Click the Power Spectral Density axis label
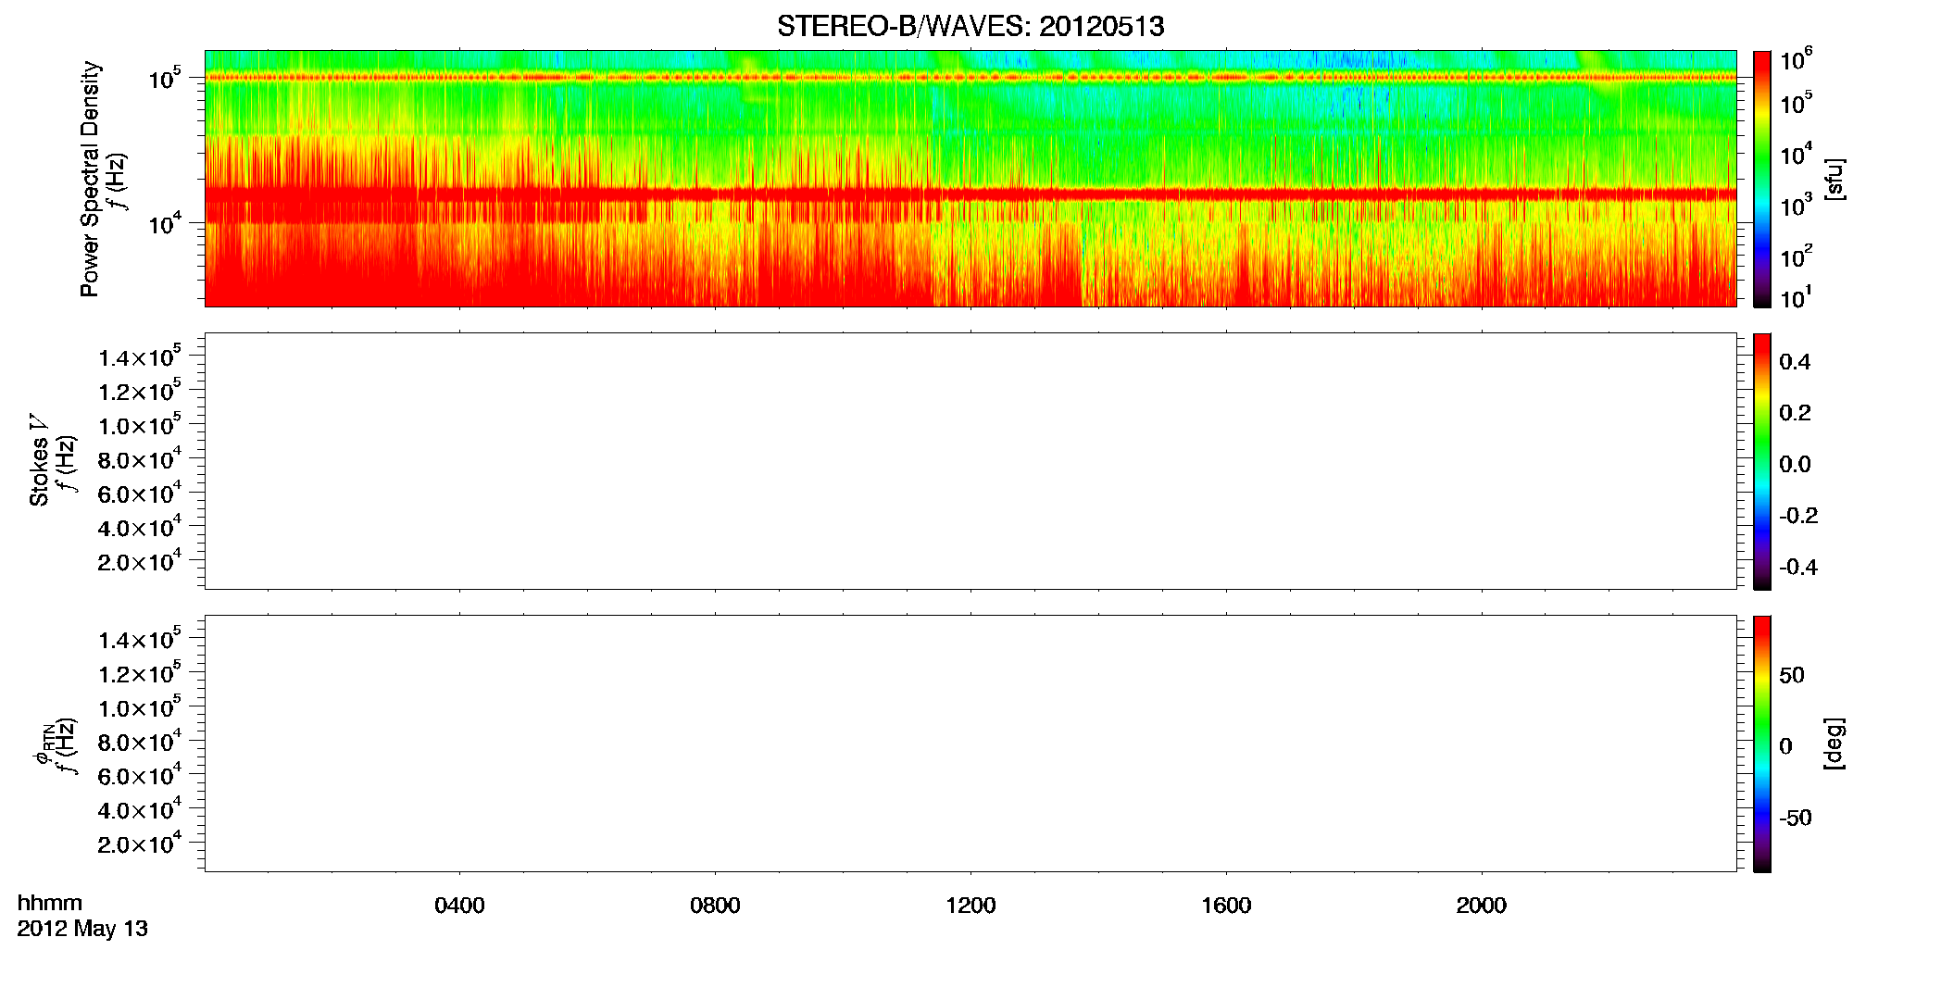This screenshot has height=1000, width=1941. [x=90, y=179]
